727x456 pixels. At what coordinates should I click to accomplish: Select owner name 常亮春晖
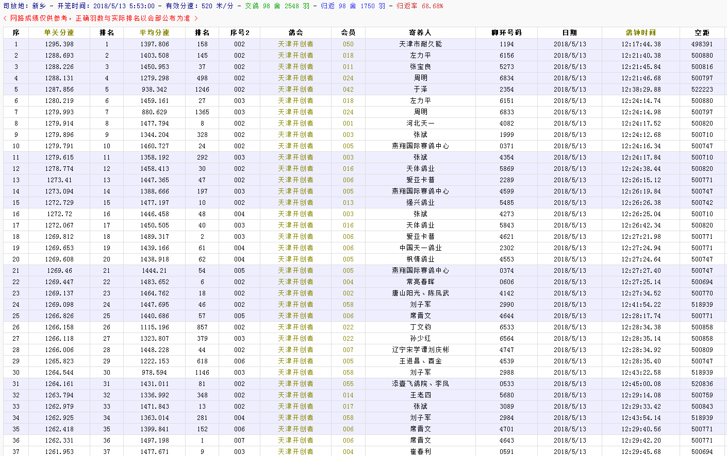[x=420, y=282]
